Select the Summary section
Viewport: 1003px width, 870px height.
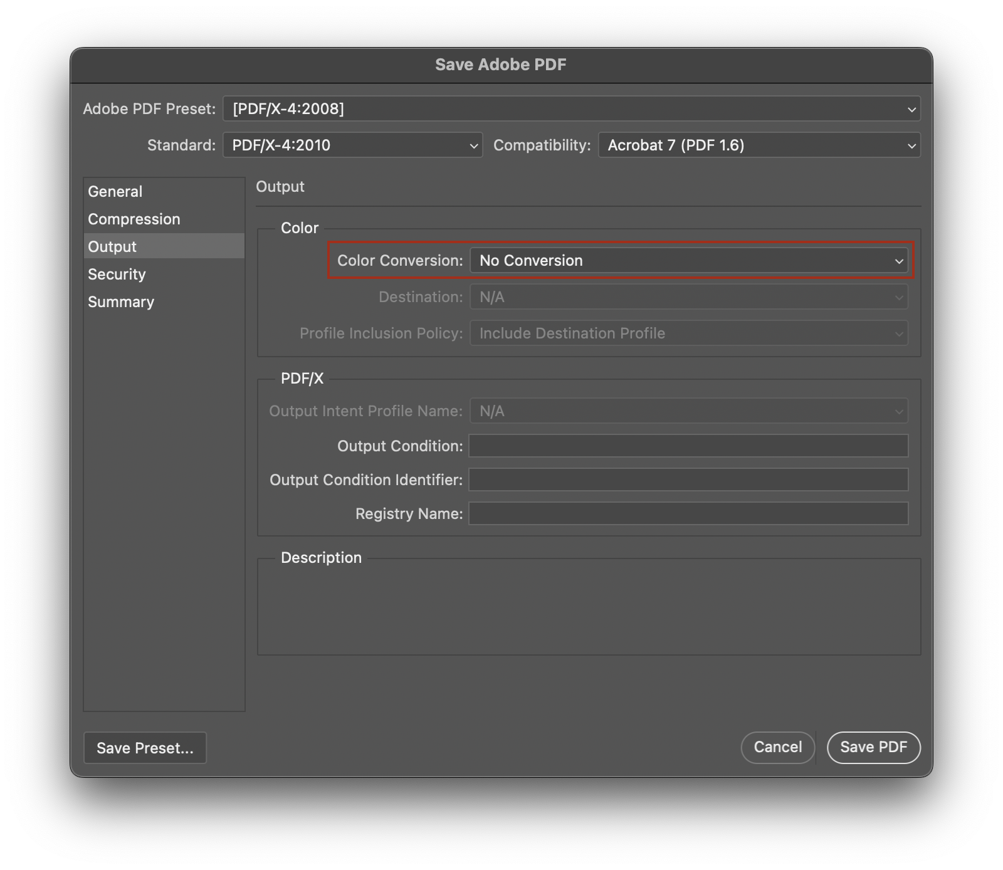coord(164,302)
